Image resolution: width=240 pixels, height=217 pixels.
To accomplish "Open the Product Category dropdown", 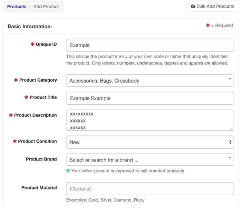I will point(150,81).
